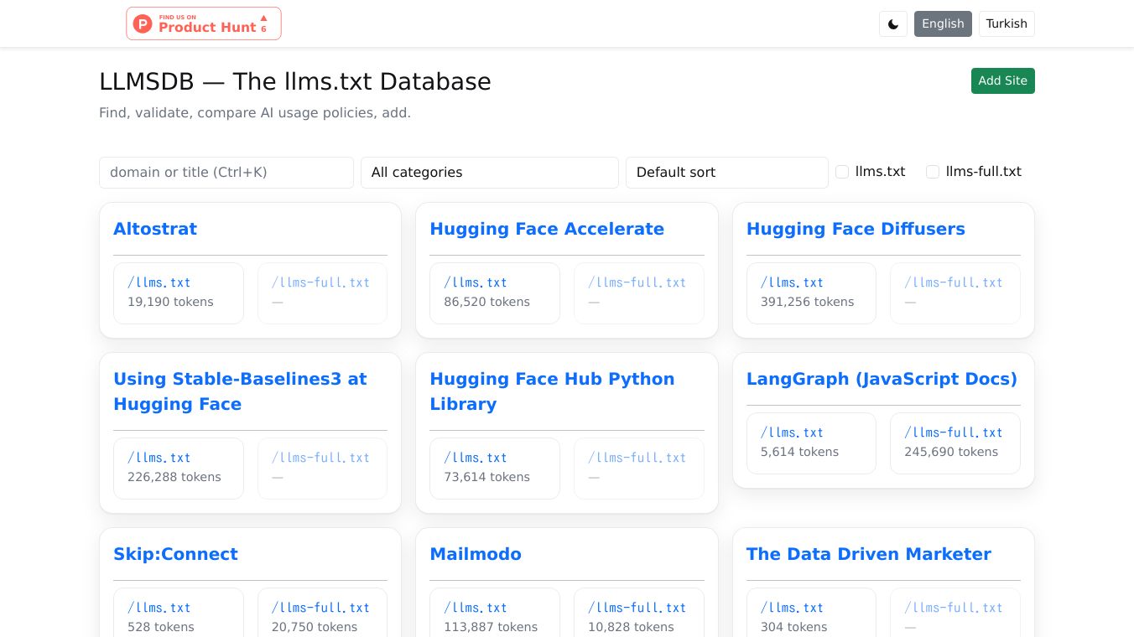This screenshot has height=637, width=1134.
Task: Open the Altostrat site title link
Action: [x=155, y=229]
